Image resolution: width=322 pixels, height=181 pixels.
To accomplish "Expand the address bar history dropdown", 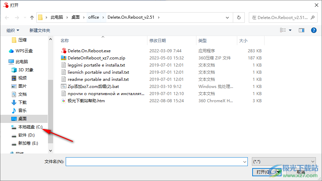I will (x=227, y=18).
